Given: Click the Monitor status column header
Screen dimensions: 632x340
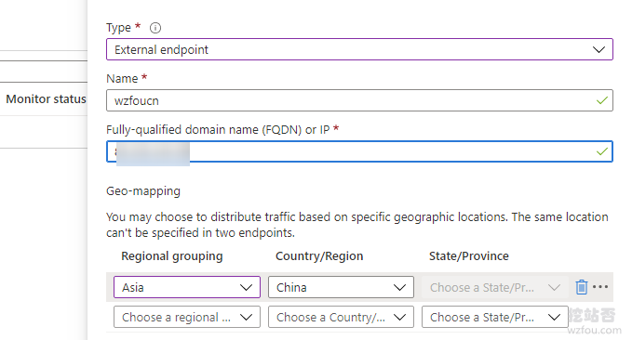Looking at the screenshot, I should tap(46, 99).
